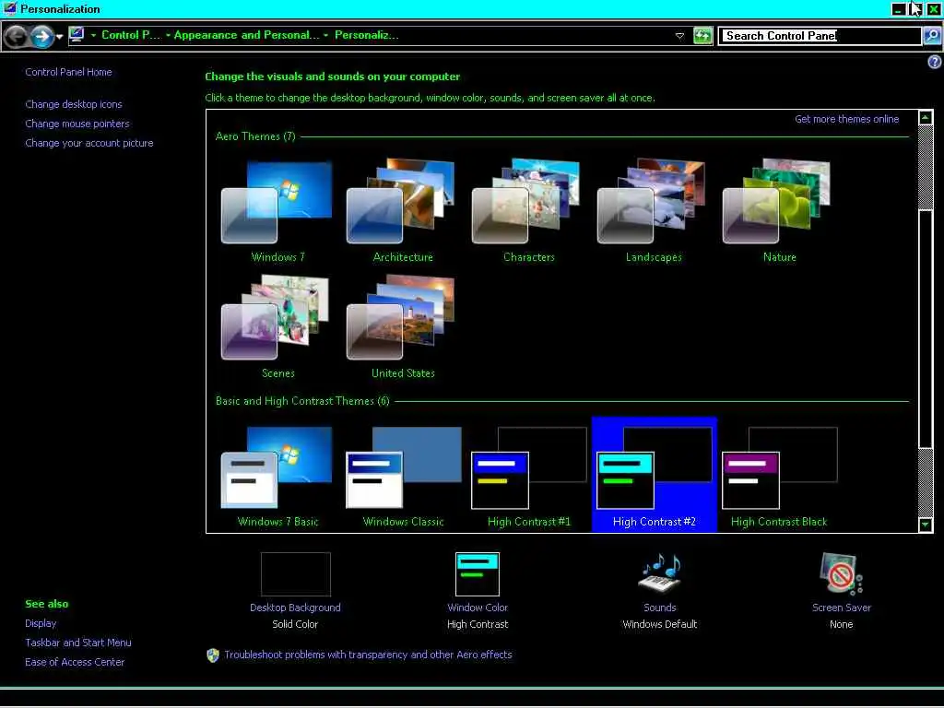Expand dropdown before Control Panel breadcrumb
This screenshot has width=944, height=708.
point(93,36)
